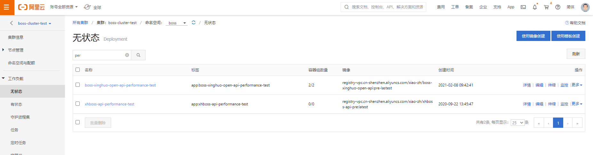
Task: Open 备案 in the top navigation
Action: 469,7
